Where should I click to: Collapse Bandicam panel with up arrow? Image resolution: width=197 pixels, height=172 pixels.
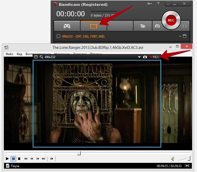click(180, 36)
